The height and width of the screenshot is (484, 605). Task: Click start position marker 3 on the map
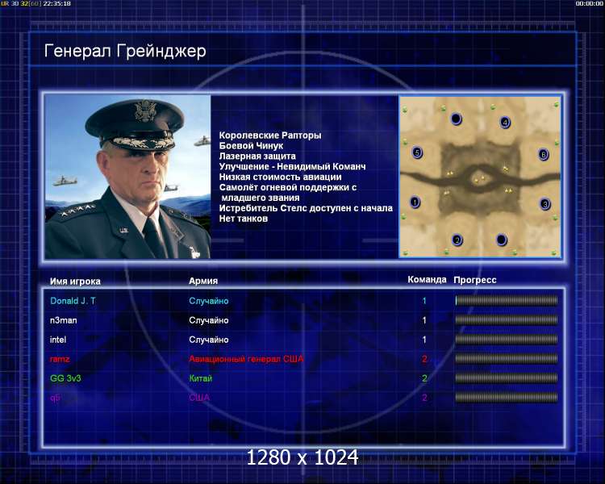(544, 203)
